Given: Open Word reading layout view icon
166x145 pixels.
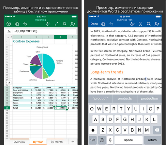Looking at the screenshot, I should coord(141,24).
